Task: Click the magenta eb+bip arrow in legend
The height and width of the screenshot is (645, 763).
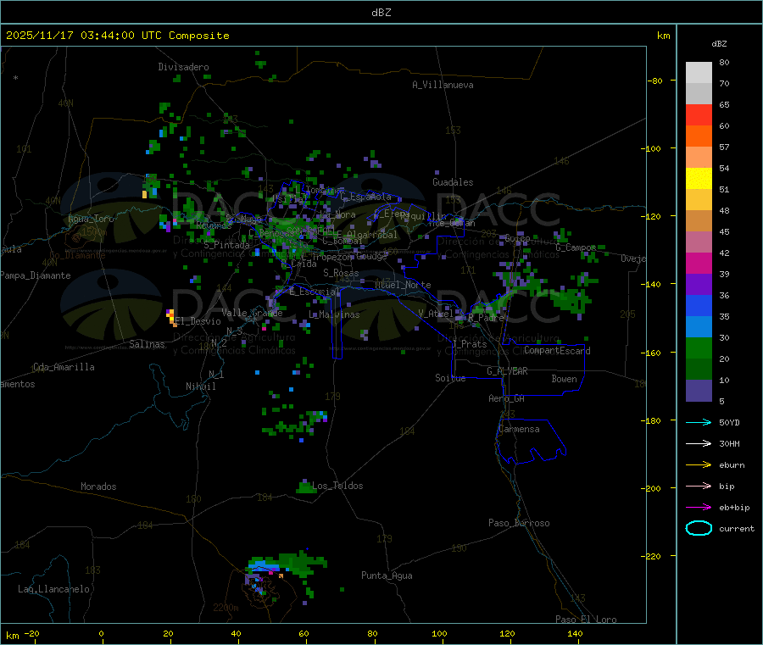Action: [699, 508]
